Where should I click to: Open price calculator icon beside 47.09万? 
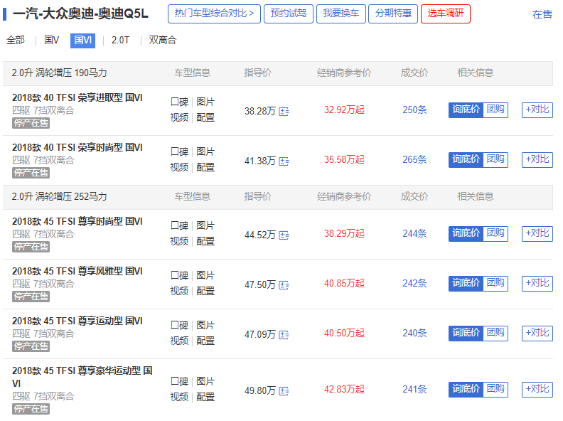(x=284, y=335)
